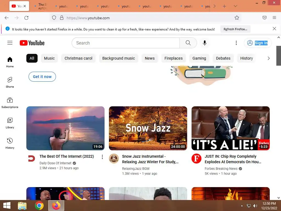Open the Forbes Breaking News channel avatar
This screenshot has height=211, width=281.
196,159
